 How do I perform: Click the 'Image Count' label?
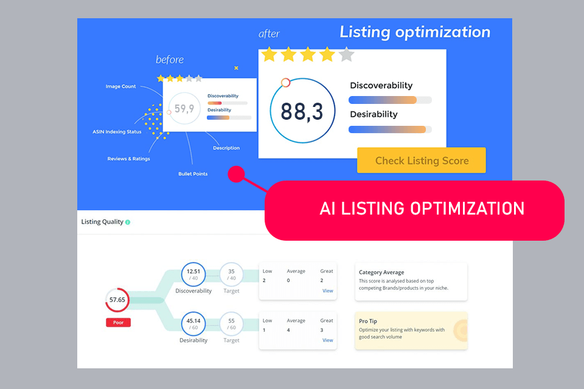120,86
